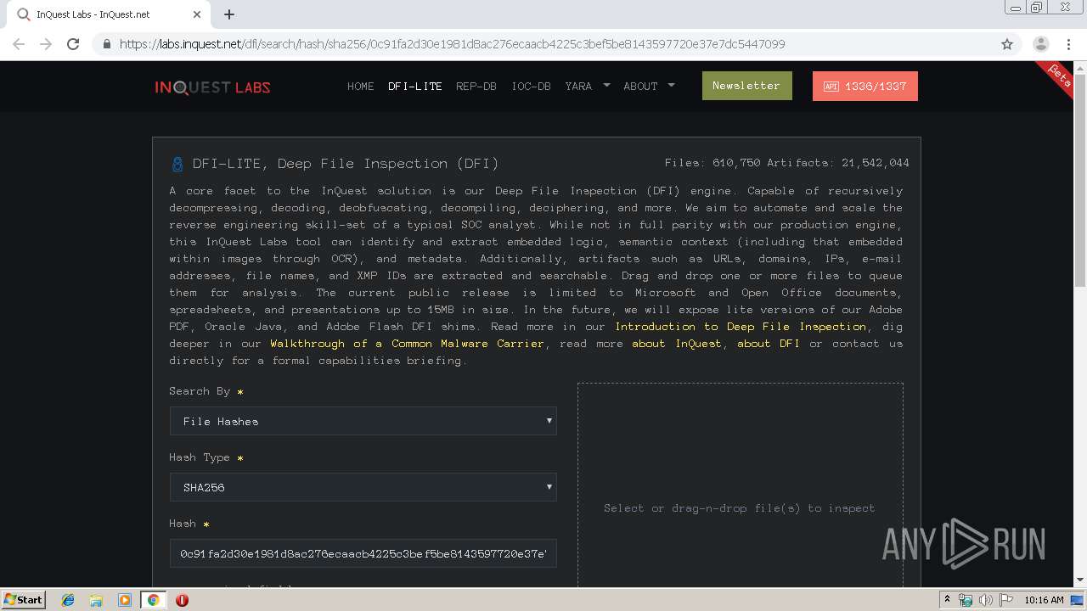
Task: Show hidden system tray icons
Action: pyautogui.click(x=948, y=600)
